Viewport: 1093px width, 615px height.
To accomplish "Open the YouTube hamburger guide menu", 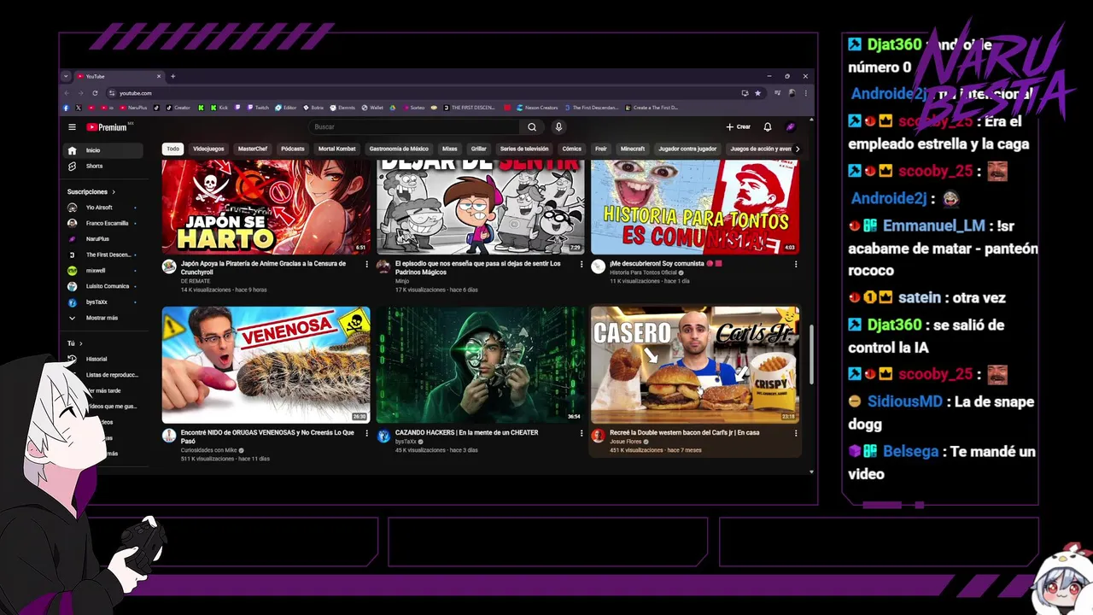I will (73, 127).
